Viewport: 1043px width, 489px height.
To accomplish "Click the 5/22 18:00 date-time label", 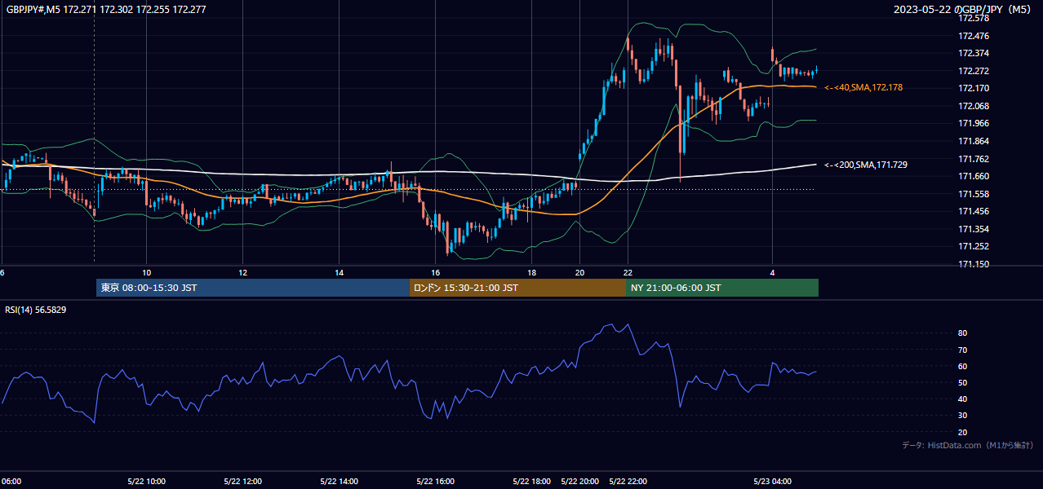I will coord(532,481).
